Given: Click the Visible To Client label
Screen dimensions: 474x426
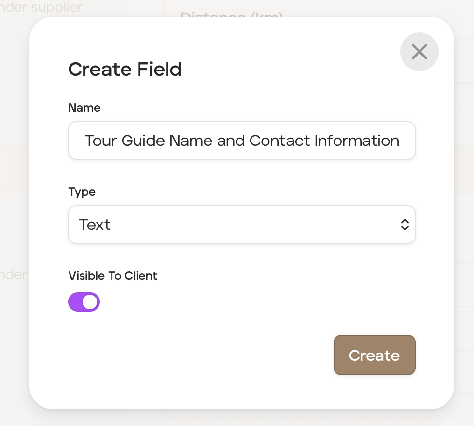Looking at the screenshot, I should (x=113, y=276).
